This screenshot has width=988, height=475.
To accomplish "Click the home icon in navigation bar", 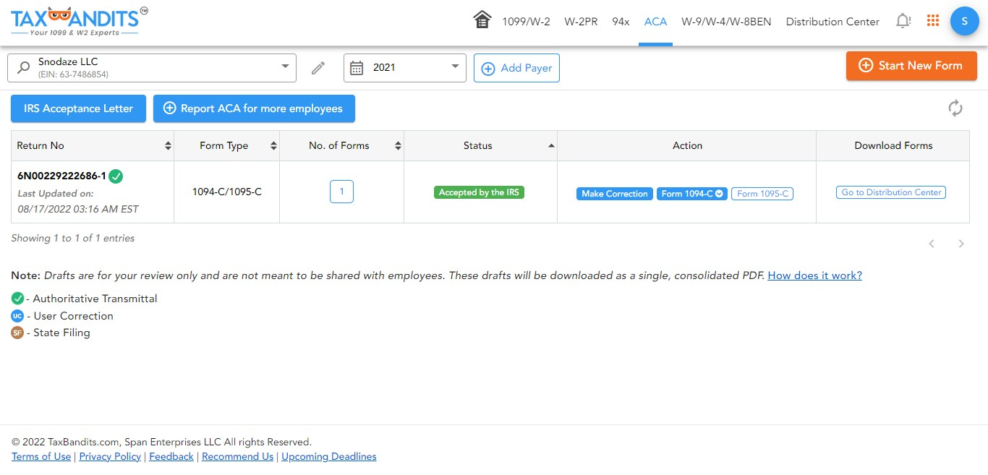I will tap(482, 20).
